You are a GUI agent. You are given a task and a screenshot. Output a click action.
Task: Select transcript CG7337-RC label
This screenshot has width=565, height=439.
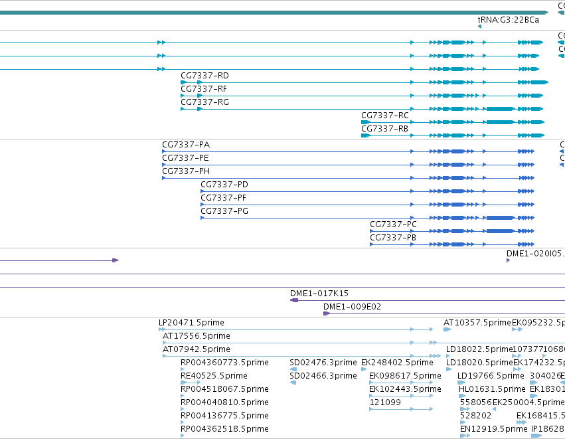[385, 116]
